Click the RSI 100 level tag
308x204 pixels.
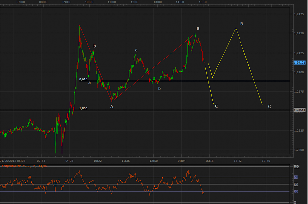296,166
